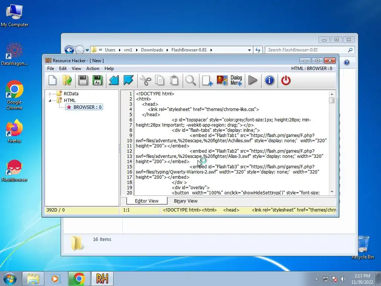Open the FlashBrowser desktop shortcut

click(14, 171)
